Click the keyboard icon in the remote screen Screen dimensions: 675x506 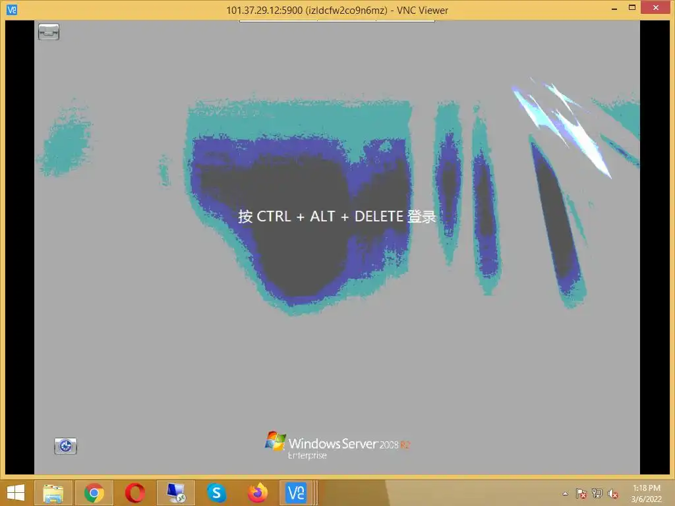coord(49,32)
